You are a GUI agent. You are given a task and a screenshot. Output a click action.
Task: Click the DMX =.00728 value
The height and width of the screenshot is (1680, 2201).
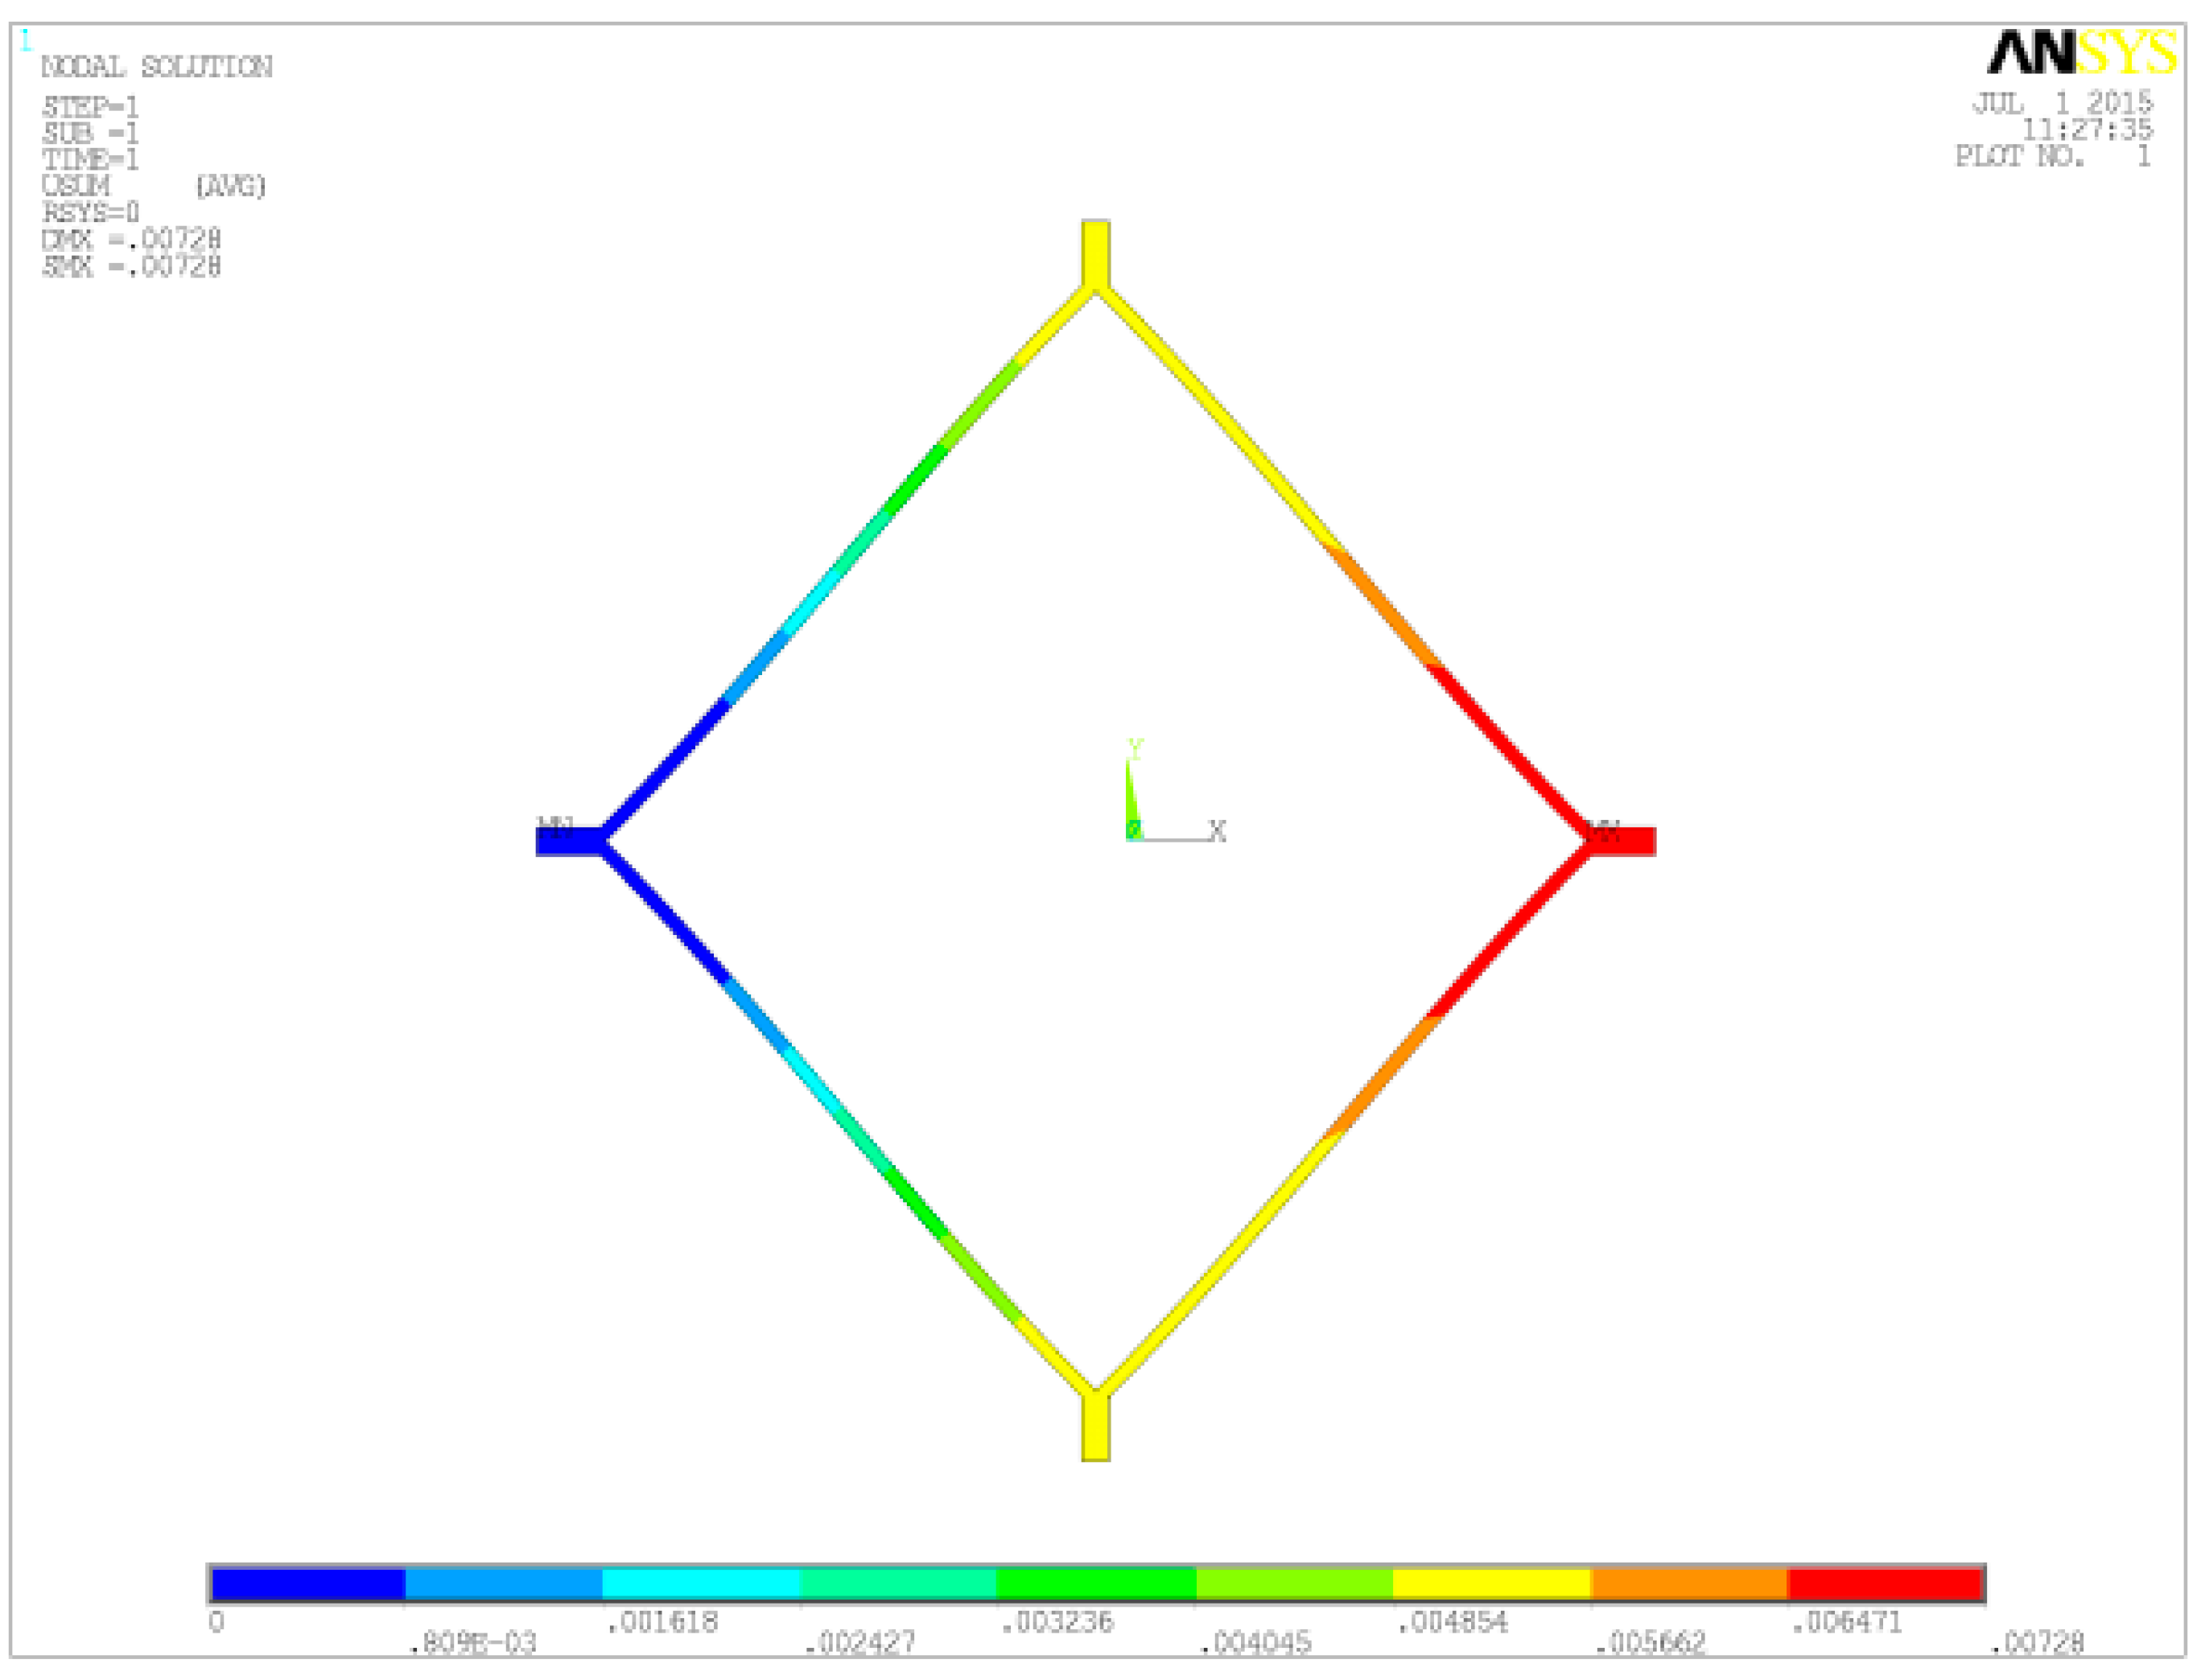point(131,240)
